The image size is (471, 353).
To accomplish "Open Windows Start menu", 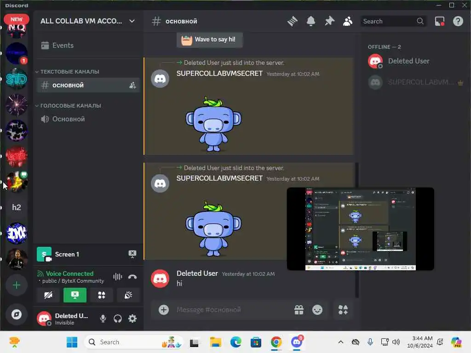I will point(72,342).
